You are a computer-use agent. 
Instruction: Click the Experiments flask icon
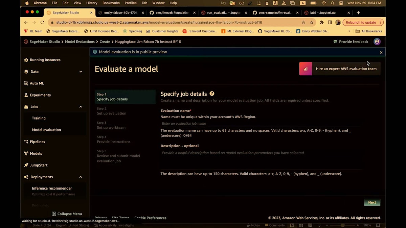26,95
